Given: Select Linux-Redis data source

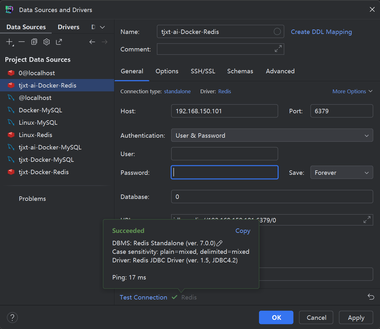Looking at the screenshot, I should 57,135.
